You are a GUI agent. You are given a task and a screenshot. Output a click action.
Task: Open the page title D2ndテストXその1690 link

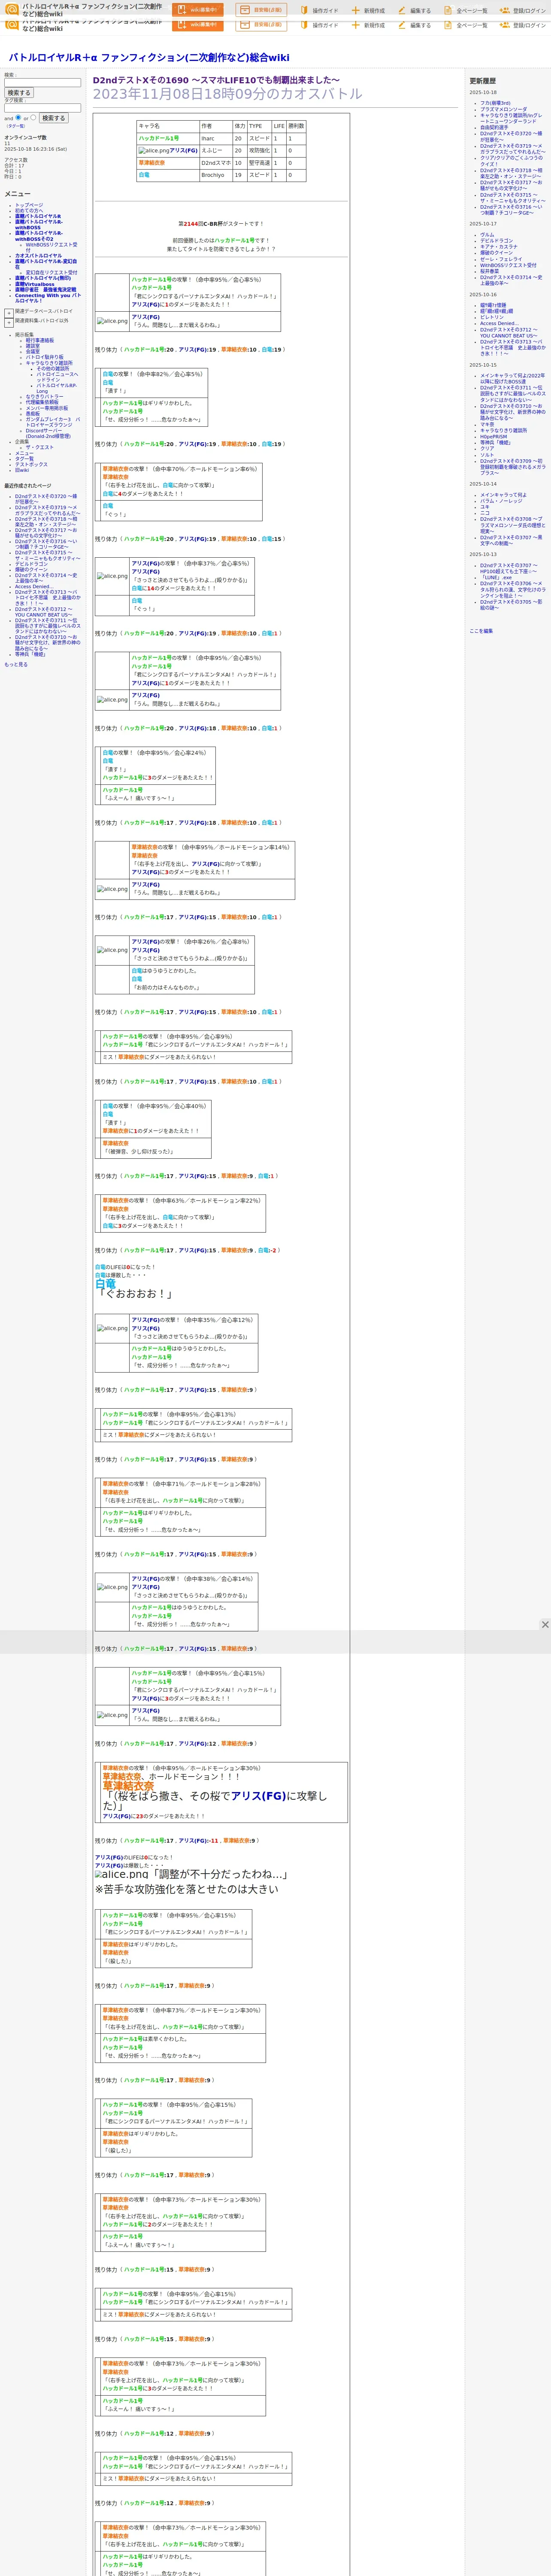(216, 80)
